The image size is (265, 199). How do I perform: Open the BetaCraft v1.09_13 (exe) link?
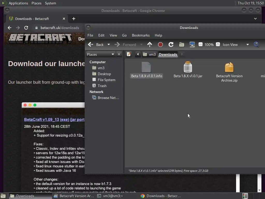click(54, 119)
